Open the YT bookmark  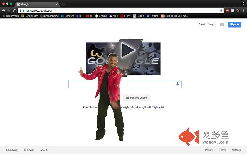point(90,16)
